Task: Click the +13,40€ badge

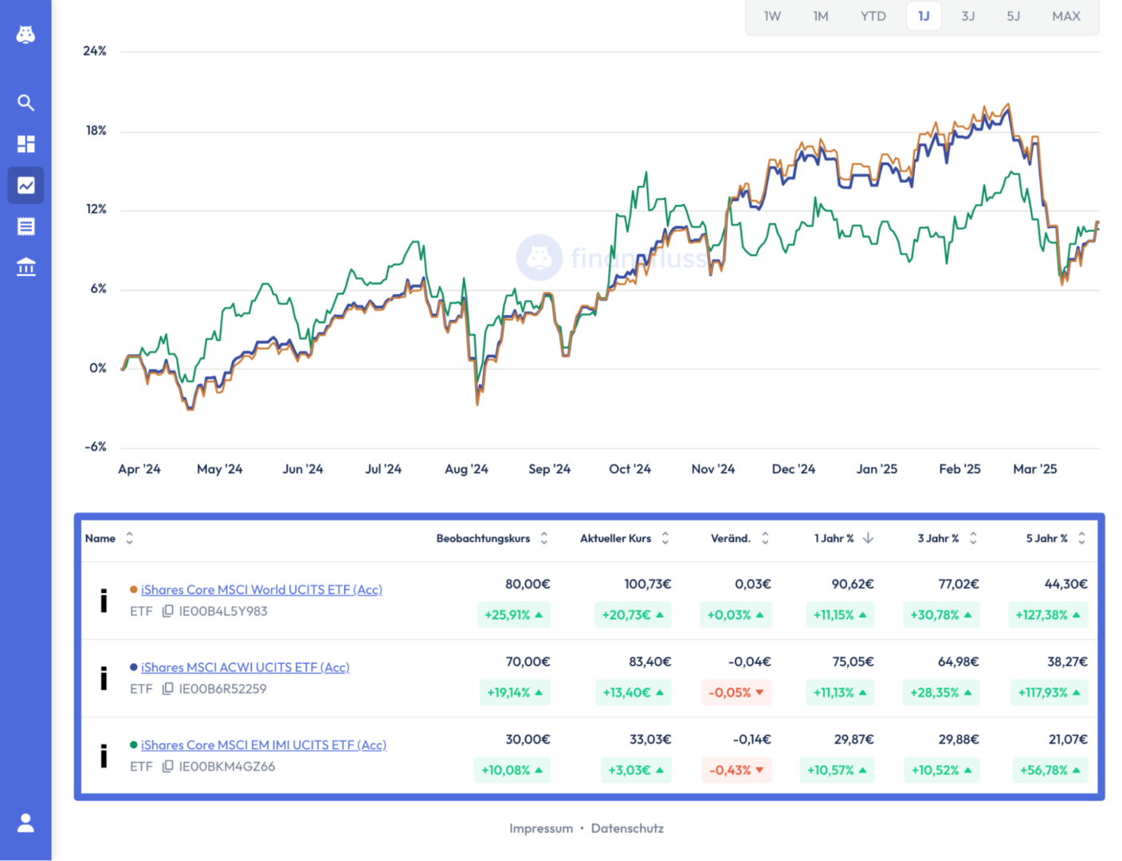Action: tap(634, 692)
